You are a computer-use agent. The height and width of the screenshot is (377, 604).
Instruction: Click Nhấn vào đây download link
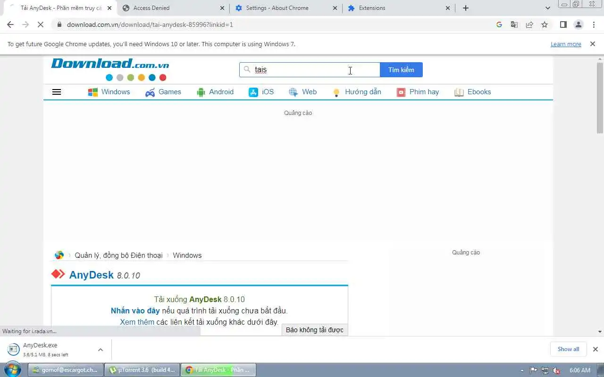pos(135,311)
